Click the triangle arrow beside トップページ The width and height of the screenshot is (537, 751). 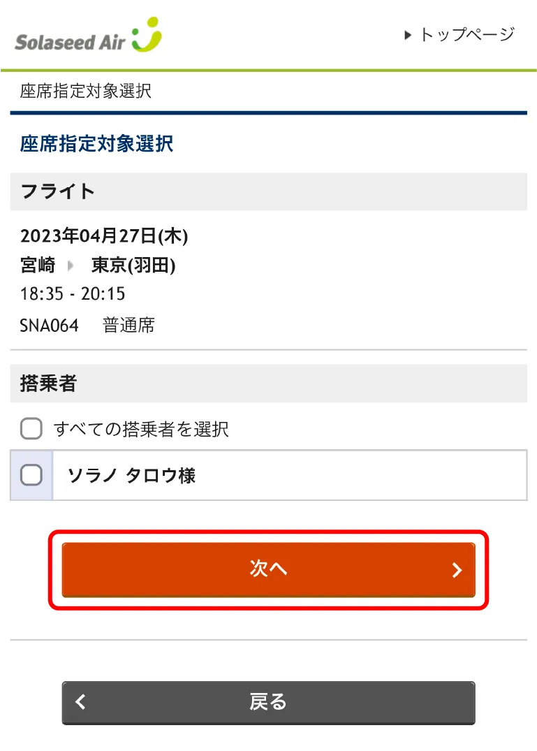[409, 35]
